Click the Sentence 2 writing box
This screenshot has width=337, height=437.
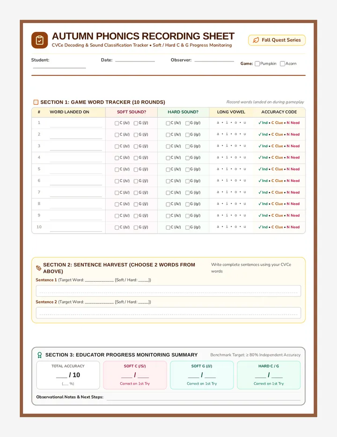coord(168,313)
